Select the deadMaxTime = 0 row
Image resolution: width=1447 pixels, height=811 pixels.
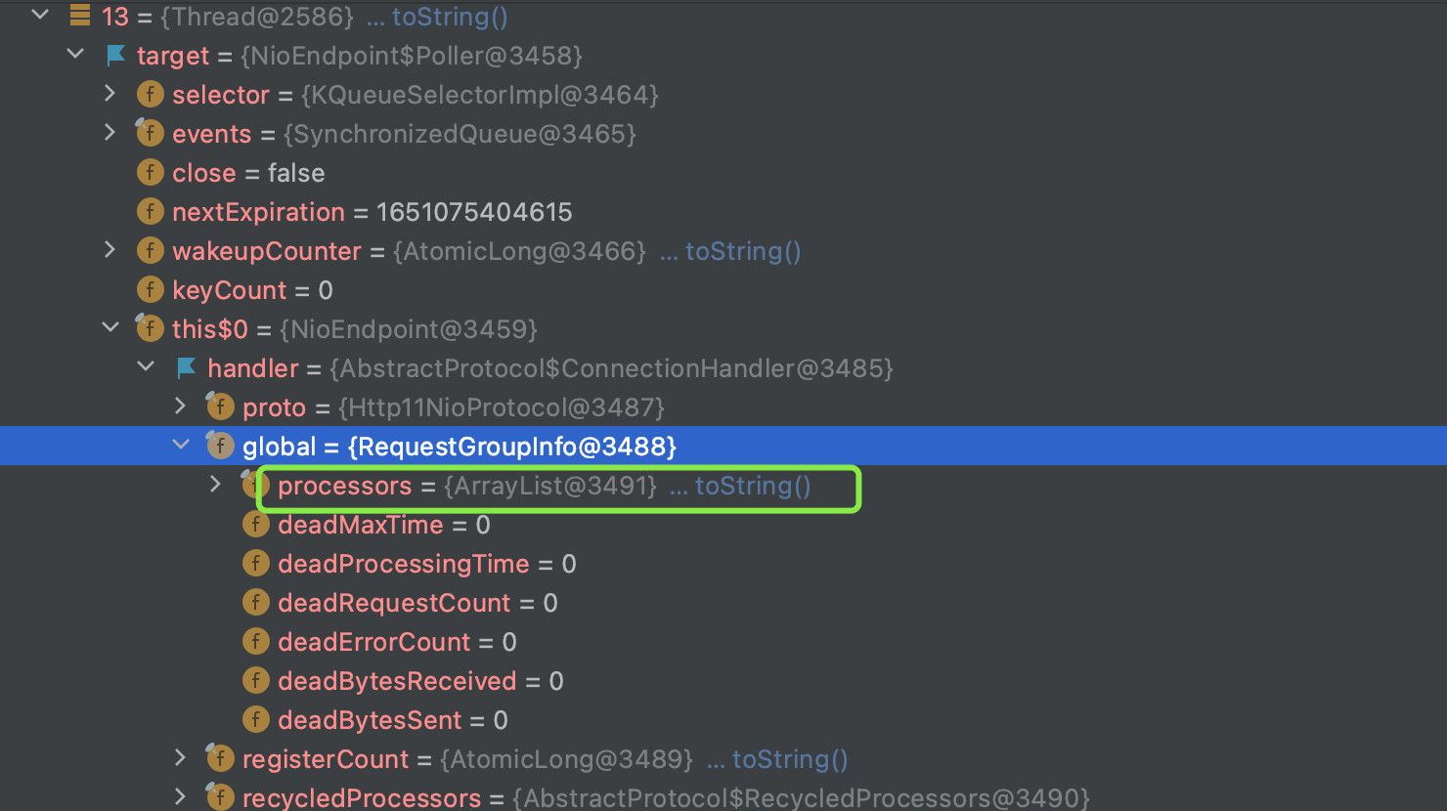click(x=723, y=525)
